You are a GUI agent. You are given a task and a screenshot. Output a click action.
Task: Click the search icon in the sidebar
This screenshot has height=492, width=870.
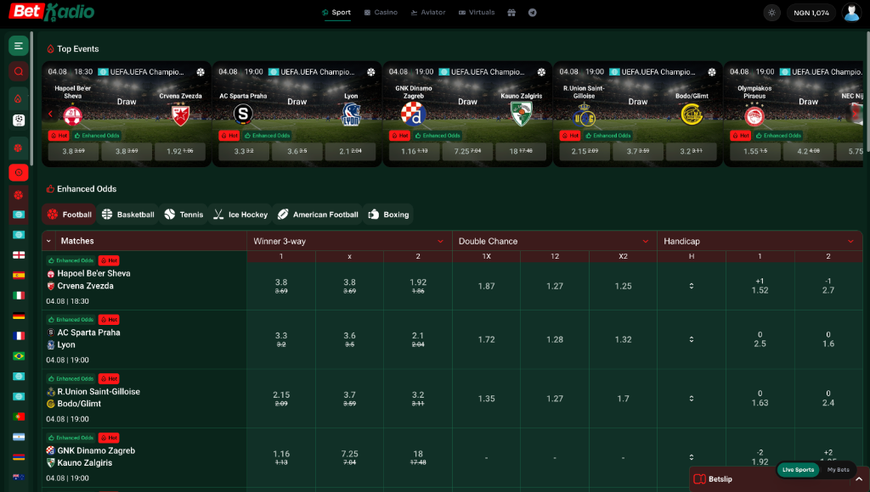[19, 71]
